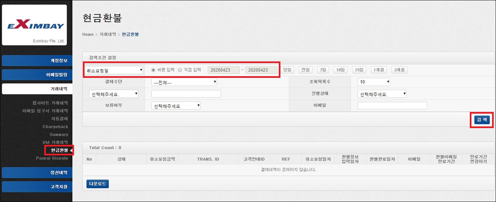Go to 웹사이트 거래내역 submenu

pos(50,103)
